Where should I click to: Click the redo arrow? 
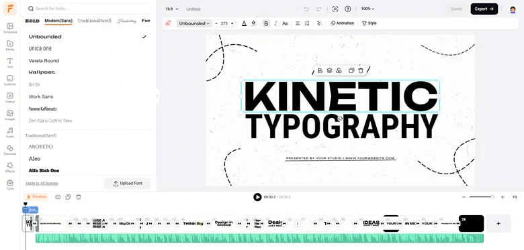[319, 9]
